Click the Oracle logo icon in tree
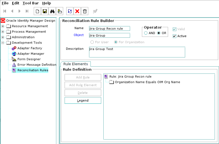 3,21
